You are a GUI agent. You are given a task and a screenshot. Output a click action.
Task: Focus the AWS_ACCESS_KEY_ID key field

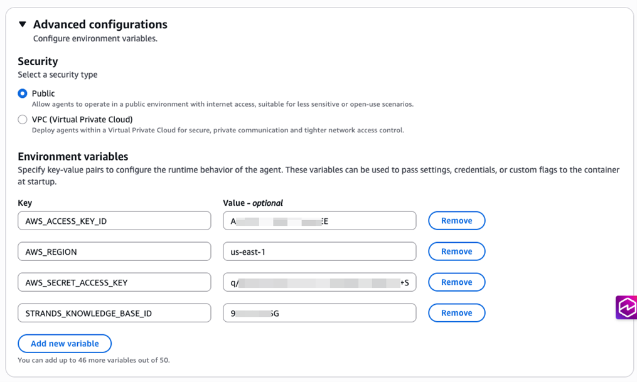pos(114,221)
